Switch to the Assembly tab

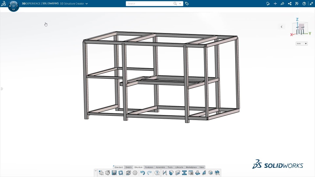tap(160, 167)
